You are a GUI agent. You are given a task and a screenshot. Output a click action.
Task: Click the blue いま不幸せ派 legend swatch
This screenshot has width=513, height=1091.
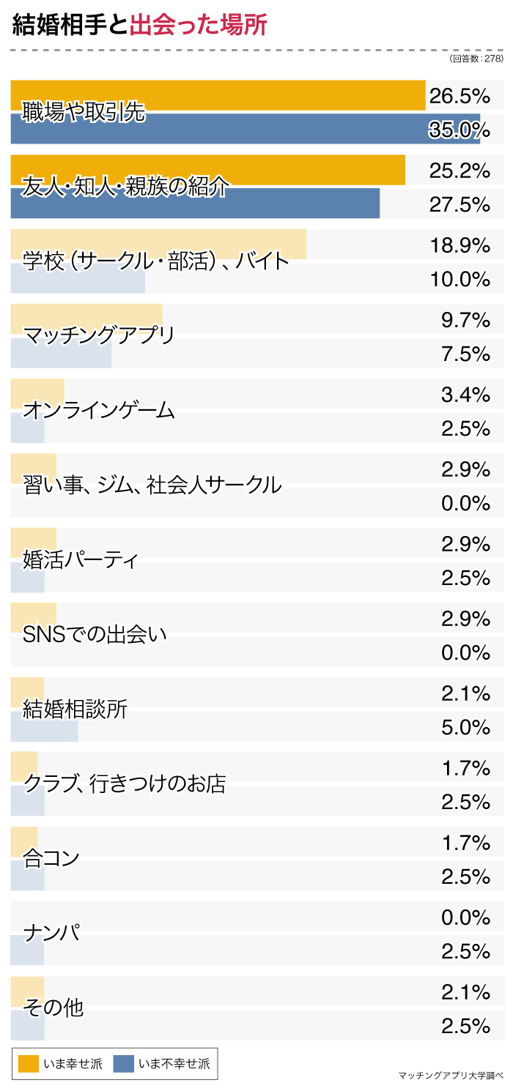pyautogui.click(x=123, y=1063)
